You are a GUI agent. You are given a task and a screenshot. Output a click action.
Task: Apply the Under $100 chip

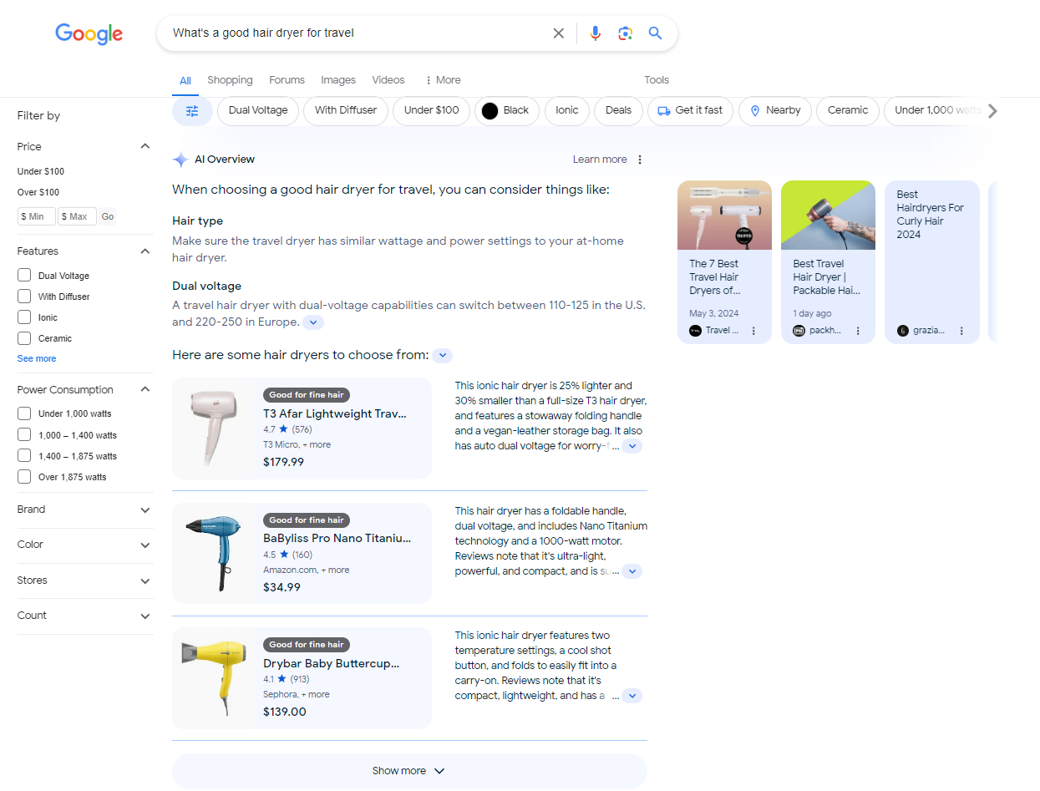point(431,110)
